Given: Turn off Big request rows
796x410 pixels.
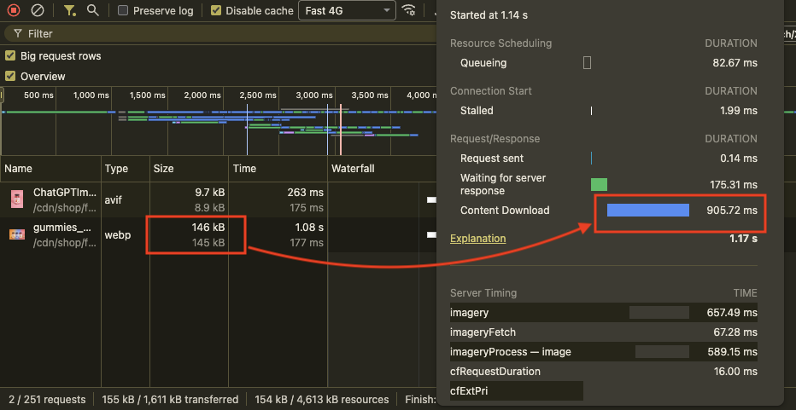Looking at the screenshot, I should click(x=10, y=55).
